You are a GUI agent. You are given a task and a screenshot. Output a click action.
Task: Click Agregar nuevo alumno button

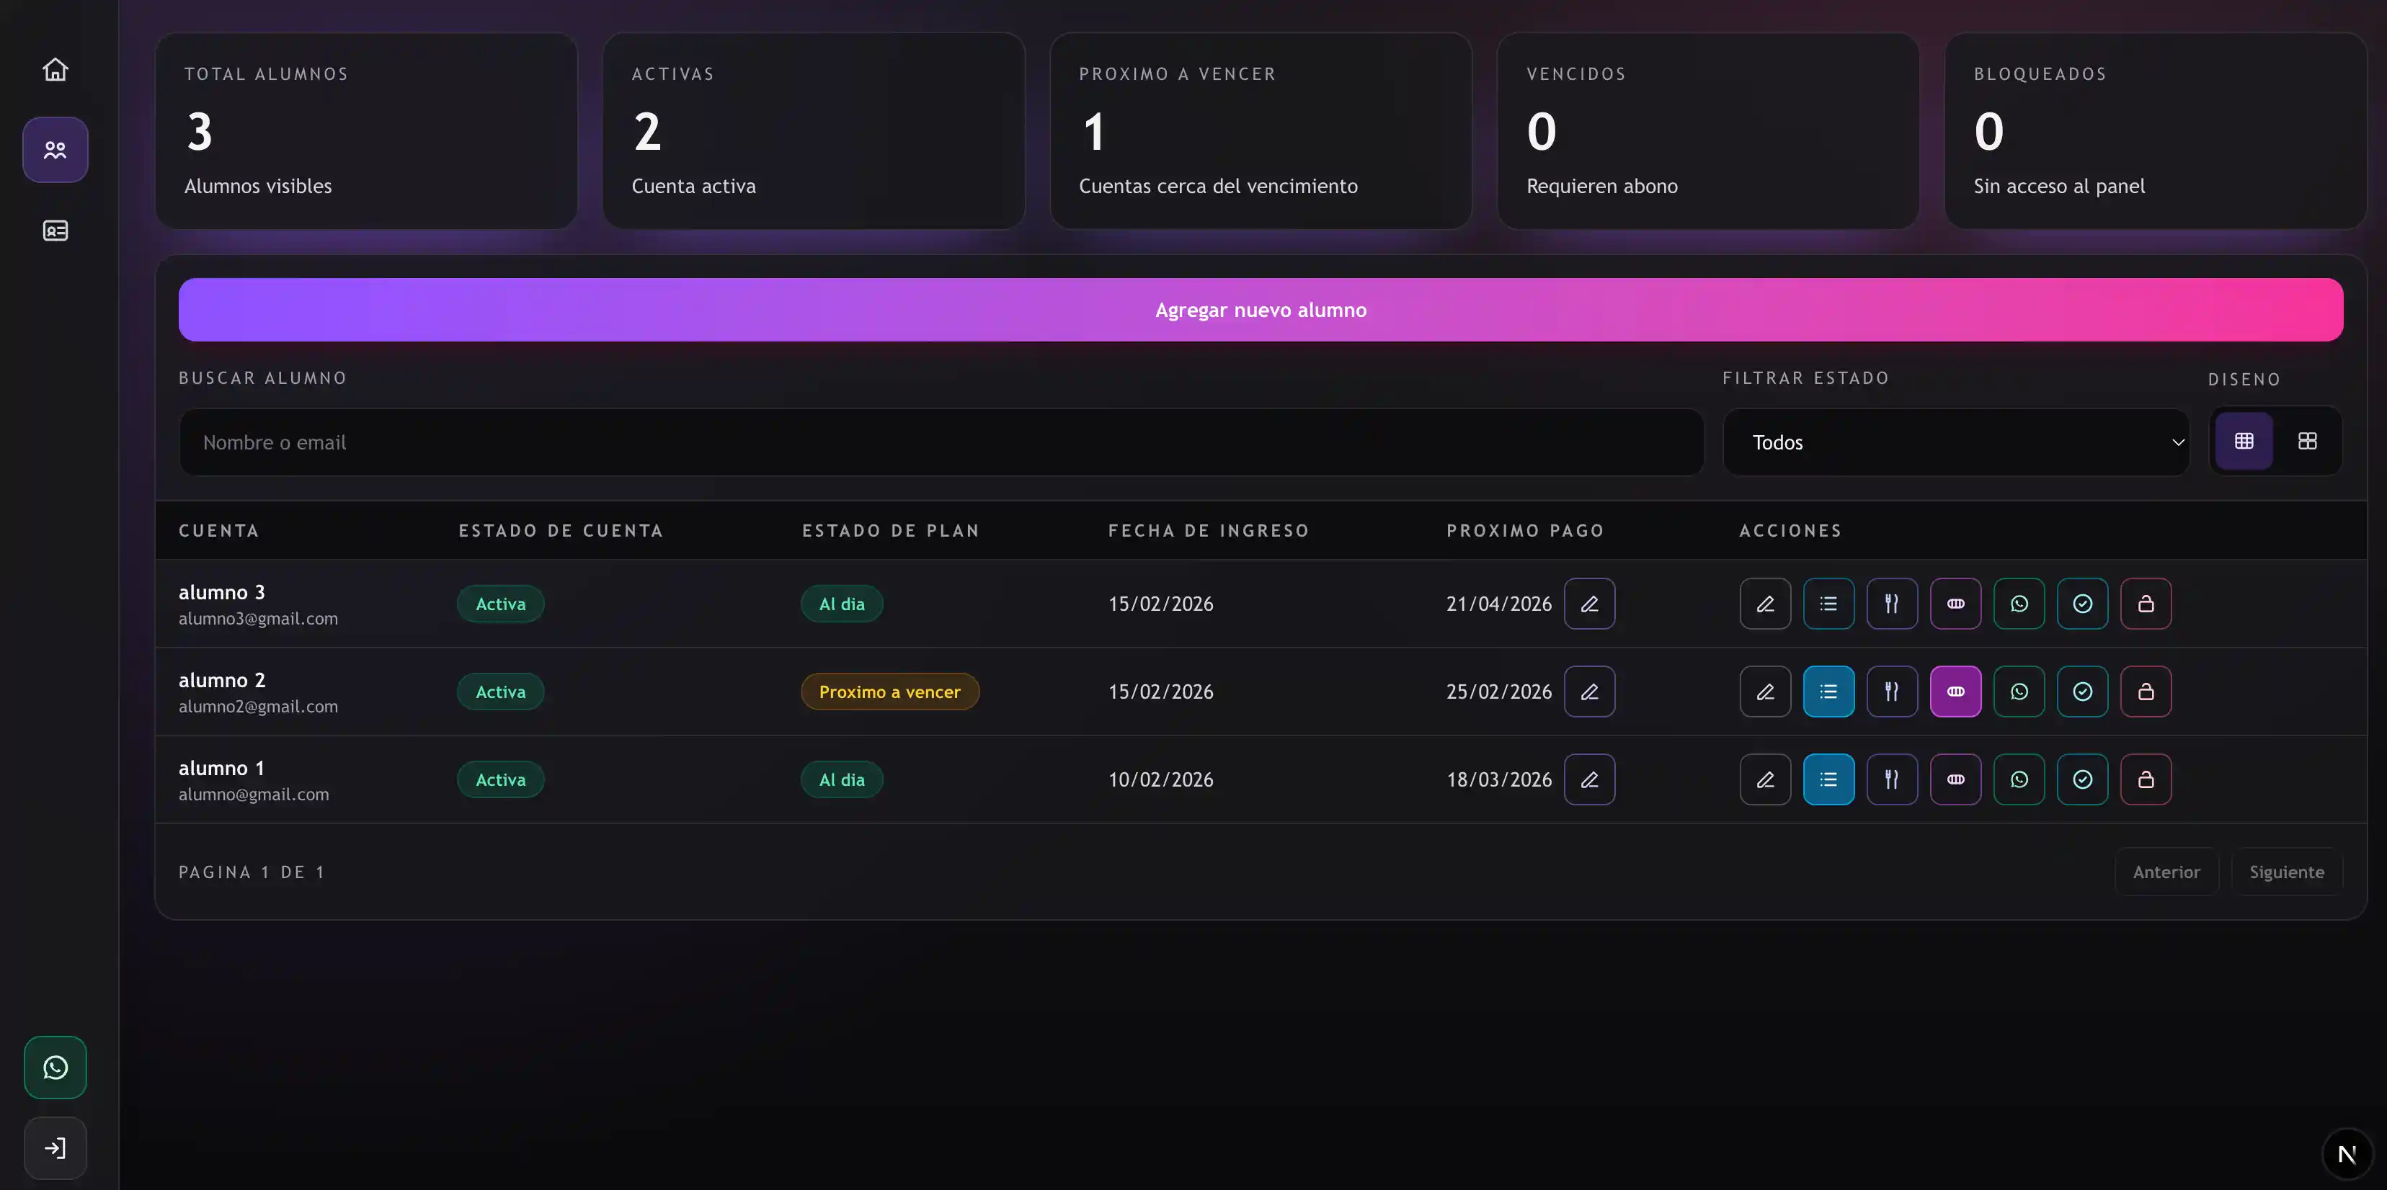click(1261, 310)
